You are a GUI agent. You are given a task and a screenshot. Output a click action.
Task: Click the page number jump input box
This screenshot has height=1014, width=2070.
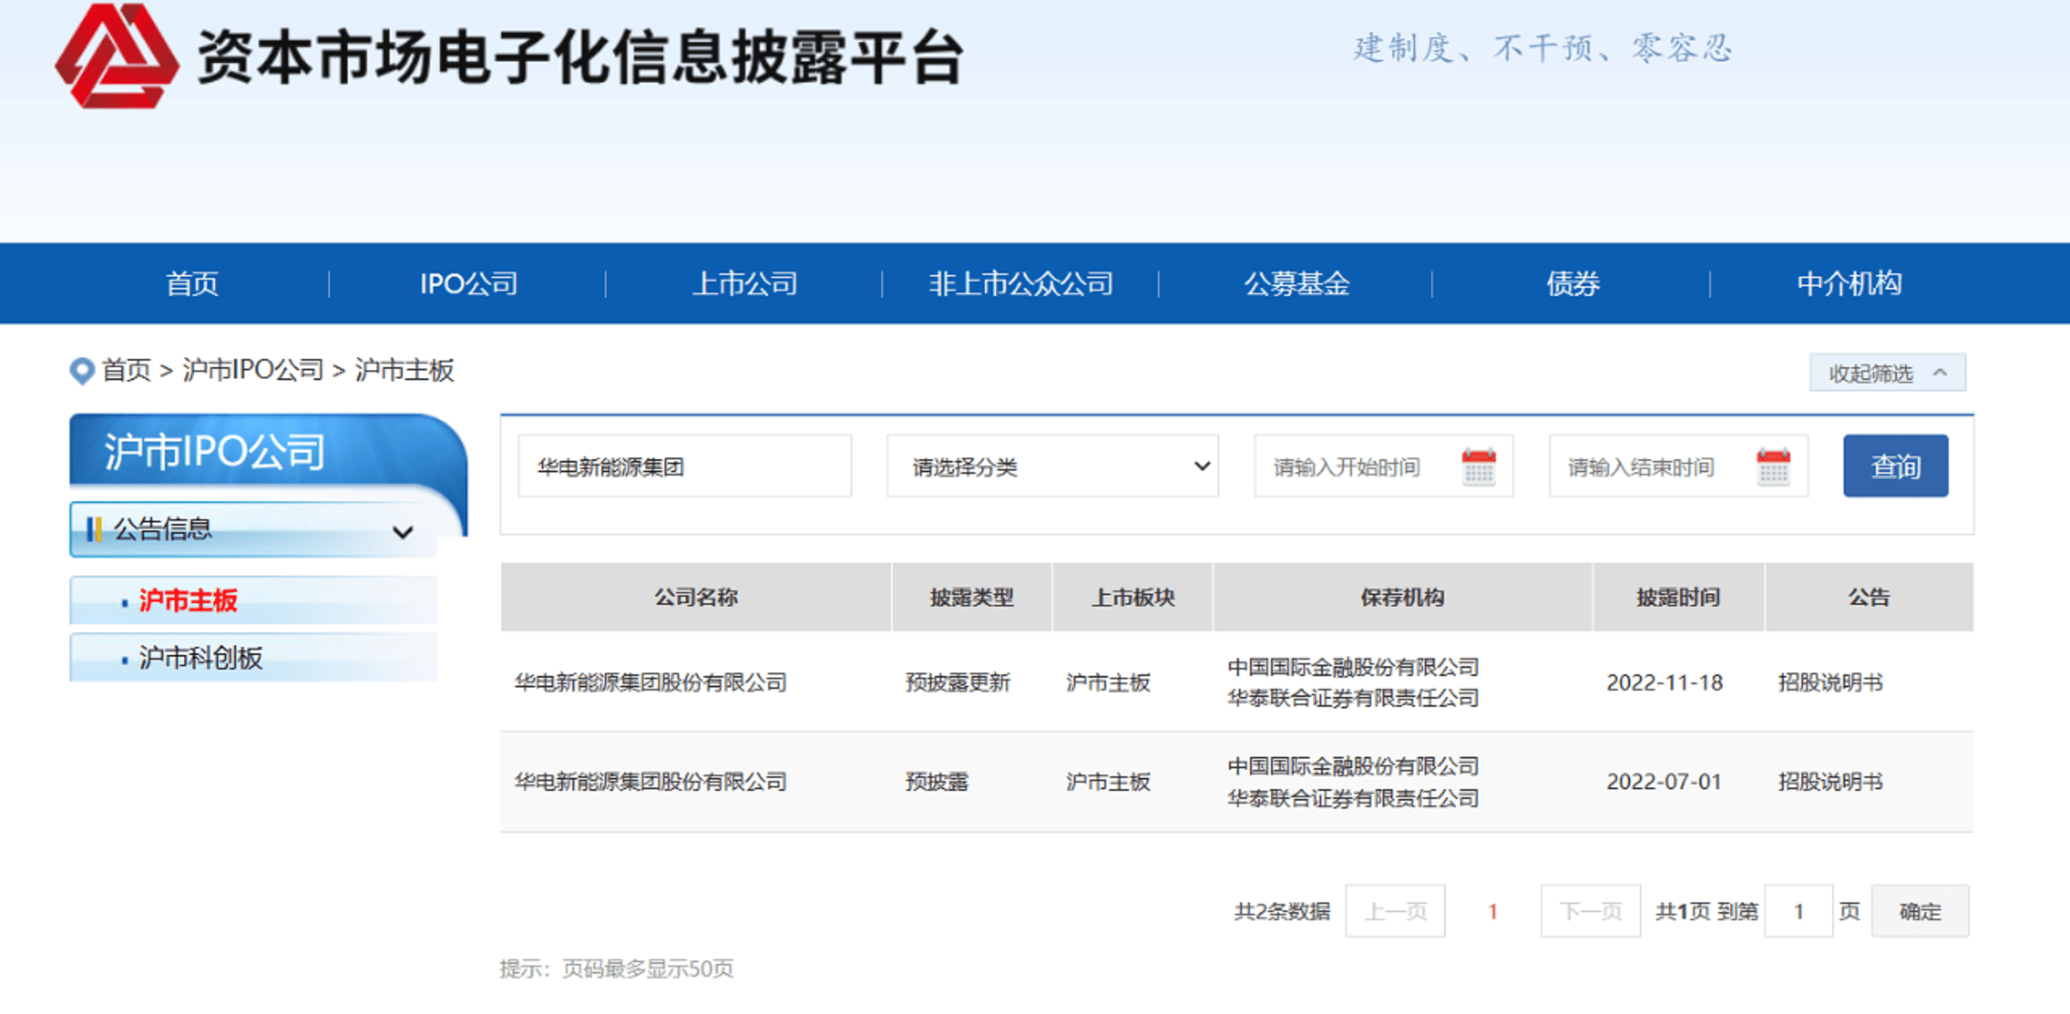1798,911
